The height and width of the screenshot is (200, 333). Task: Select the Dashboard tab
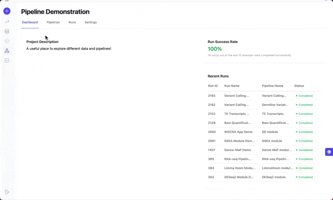click(30, 22)
